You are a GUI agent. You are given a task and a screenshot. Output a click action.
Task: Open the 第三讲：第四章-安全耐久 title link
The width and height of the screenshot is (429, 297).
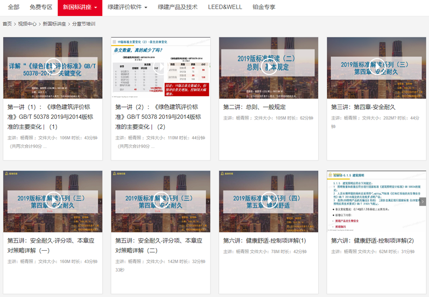point(363,107)
